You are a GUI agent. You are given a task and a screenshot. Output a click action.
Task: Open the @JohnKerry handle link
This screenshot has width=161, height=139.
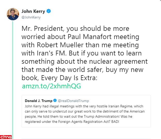(x=31, y=17)
